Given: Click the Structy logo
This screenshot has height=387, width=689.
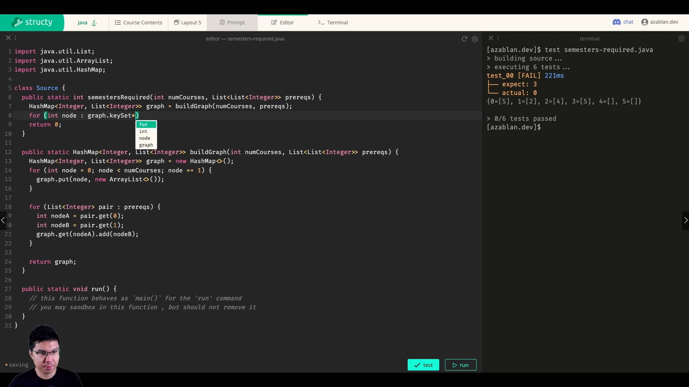Looking at the screenshot, I should 32,22.
